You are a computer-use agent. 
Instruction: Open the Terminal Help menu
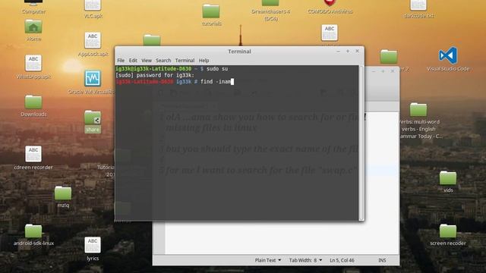point(204,61)
